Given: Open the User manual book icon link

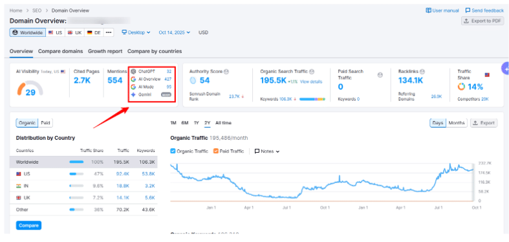Looking at the screenshot, I should coord(429,10).
